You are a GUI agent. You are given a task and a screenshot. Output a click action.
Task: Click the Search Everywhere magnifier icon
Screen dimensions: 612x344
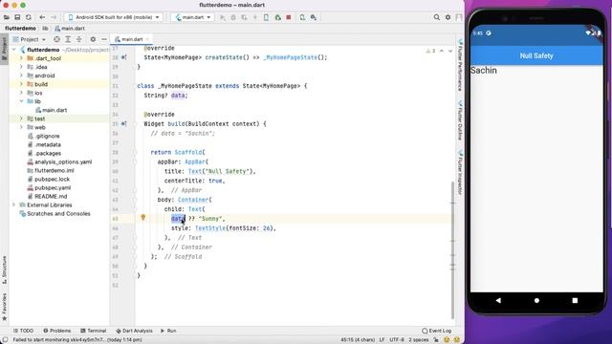tap(437, 17)
